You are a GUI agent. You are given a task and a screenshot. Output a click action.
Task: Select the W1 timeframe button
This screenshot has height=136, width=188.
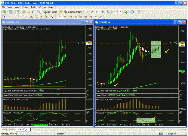point(96,17)
